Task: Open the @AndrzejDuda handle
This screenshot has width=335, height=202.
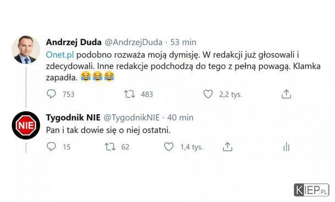Action: [133, 42]
